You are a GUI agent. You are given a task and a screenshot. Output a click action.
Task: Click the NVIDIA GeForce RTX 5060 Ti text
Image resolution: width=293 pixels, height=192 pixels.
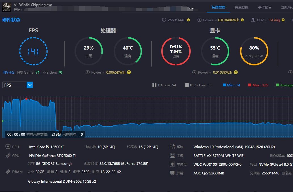[52, 155]
